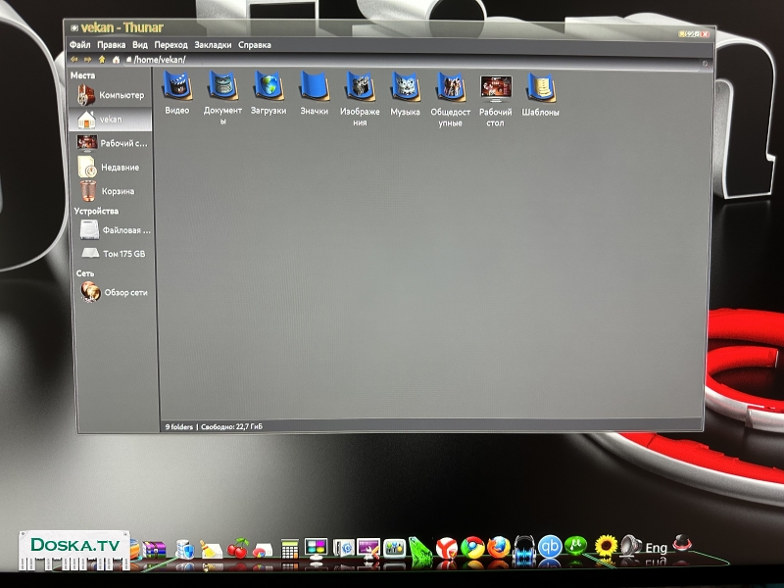Launch Firefox from the dock
The width and height of the screenshot is (784, 588).
(499, 547)
